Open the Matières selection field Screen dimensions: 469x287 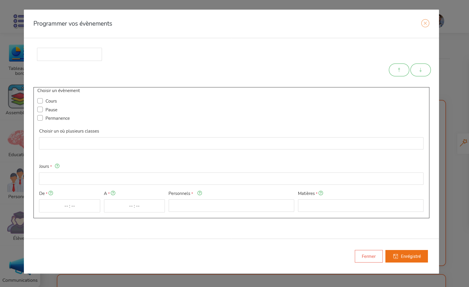coord(360,205)
